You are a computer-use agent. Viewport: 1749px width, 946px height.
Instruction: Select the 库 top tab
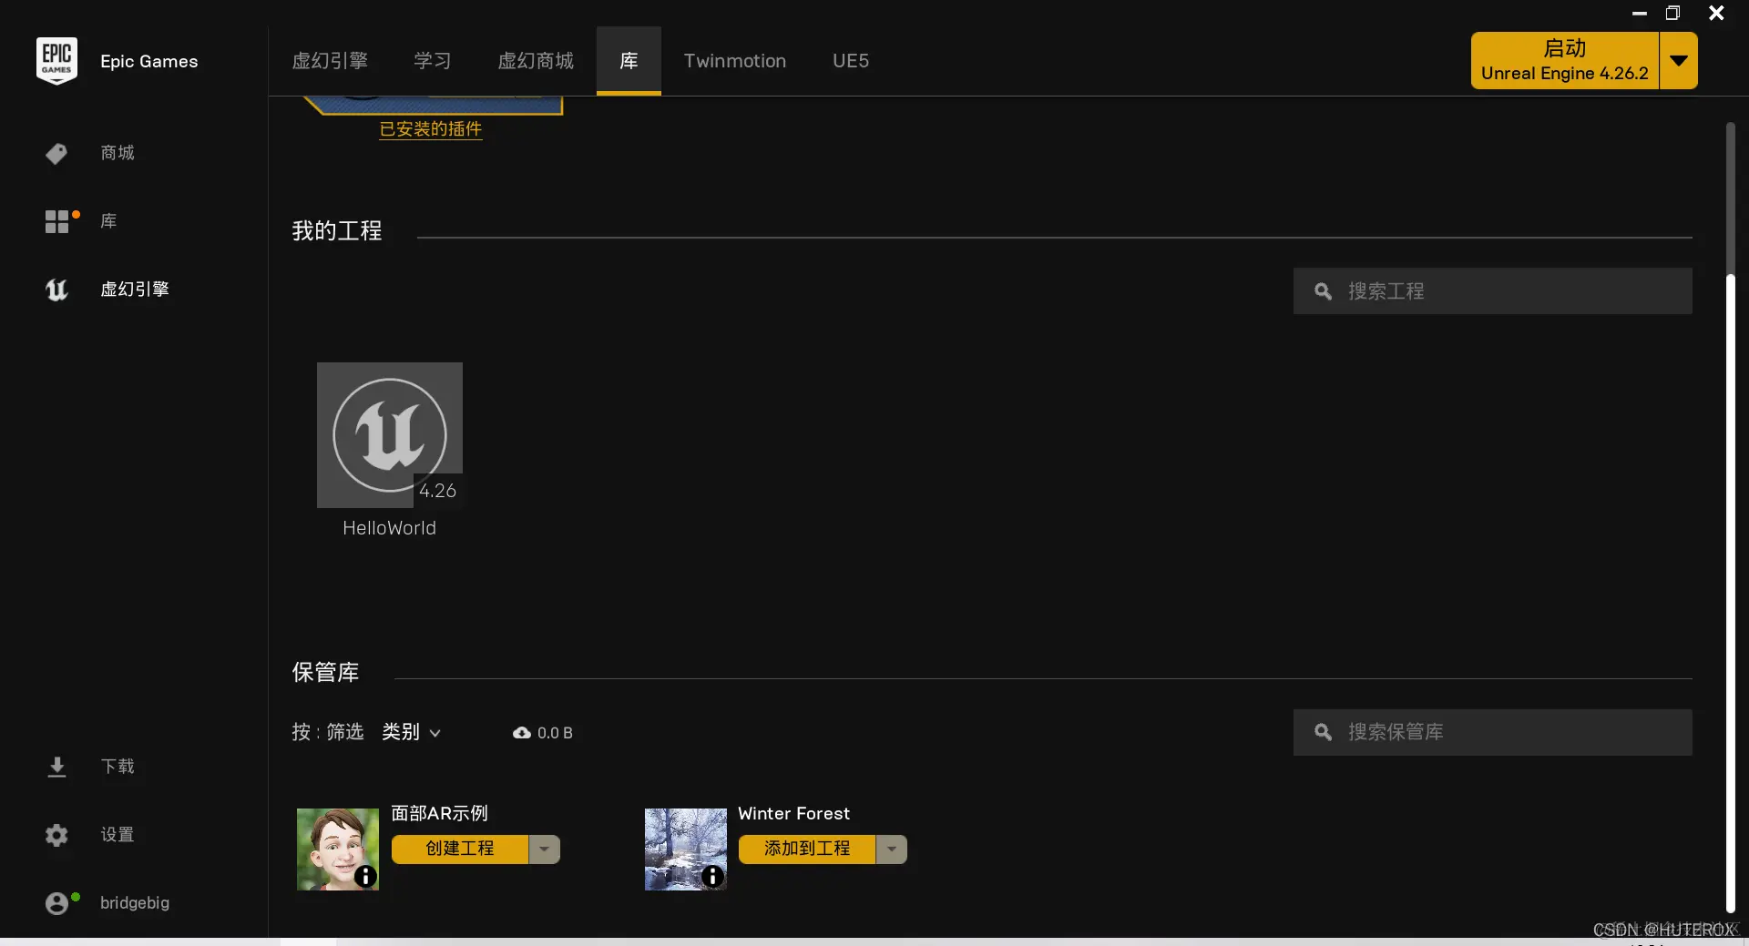coord(629,61)
